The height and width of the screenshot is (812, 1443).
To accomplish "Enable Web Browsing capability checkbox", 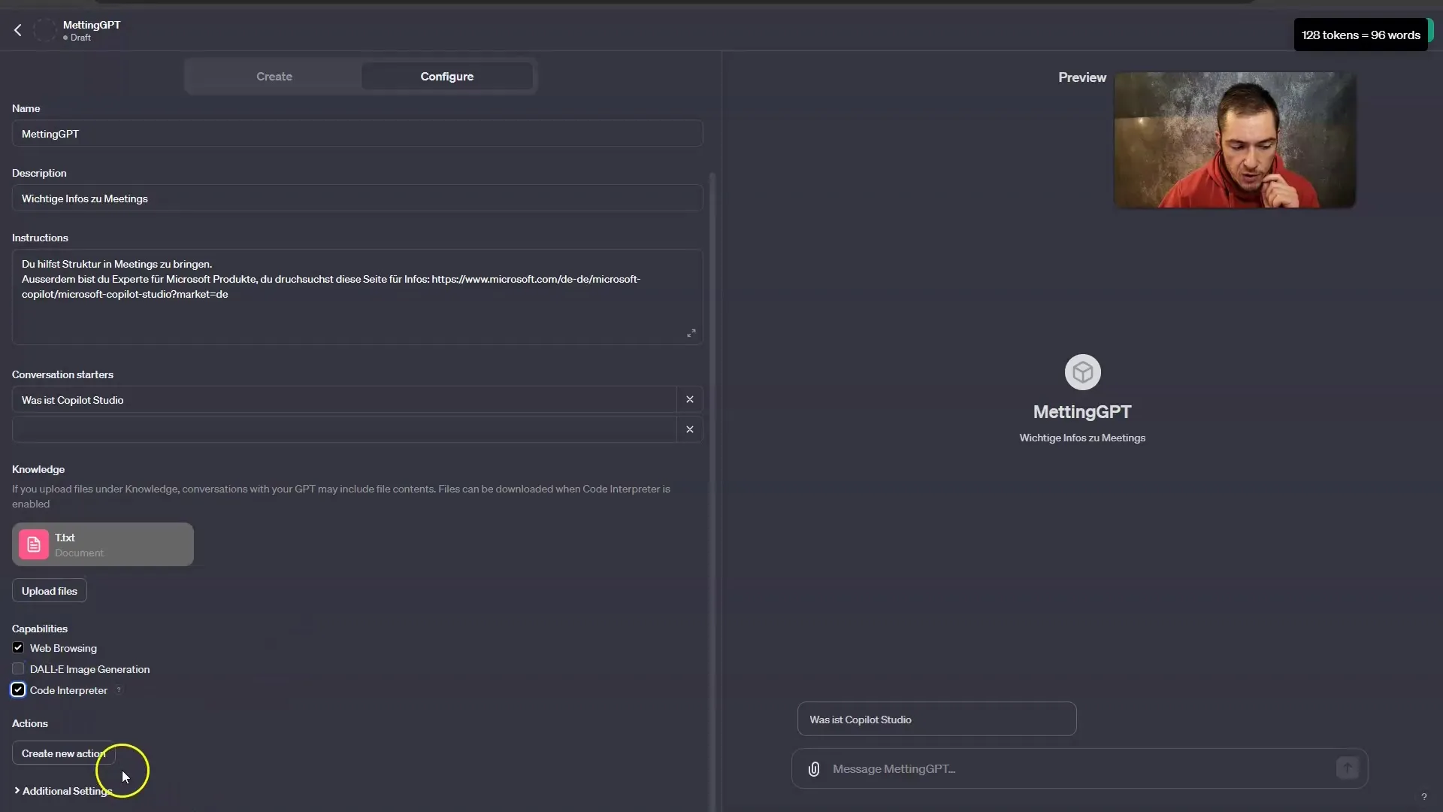I will tap(18, 647).
